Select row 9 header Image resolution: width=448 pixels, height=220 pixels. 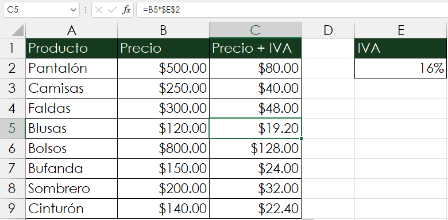(x=12, y=209)
